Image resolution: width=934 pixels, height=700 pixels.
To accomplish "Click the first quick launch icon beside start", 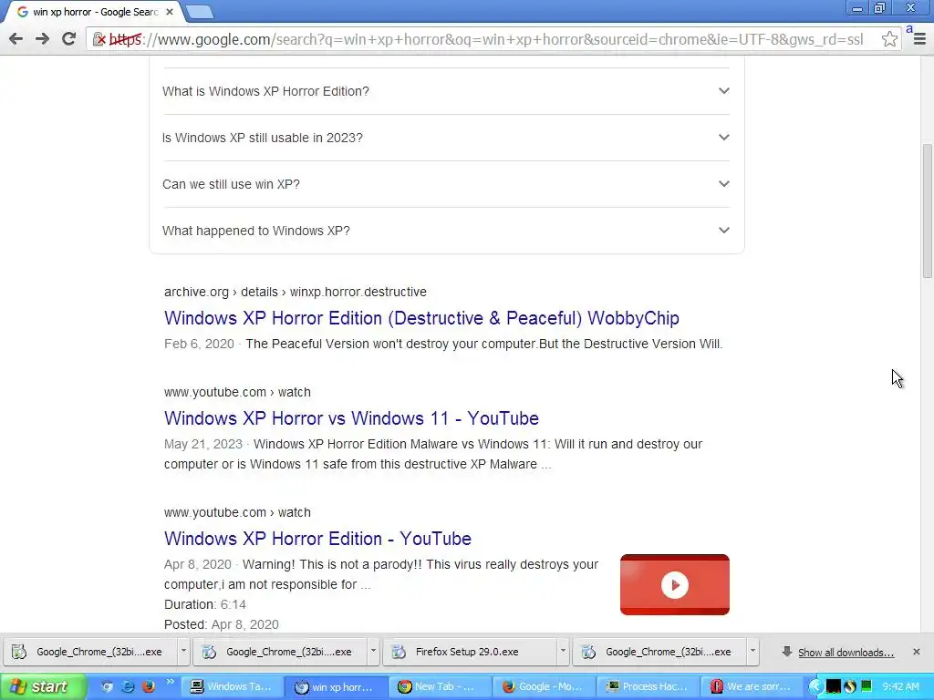I will click(x=108, y=687).
